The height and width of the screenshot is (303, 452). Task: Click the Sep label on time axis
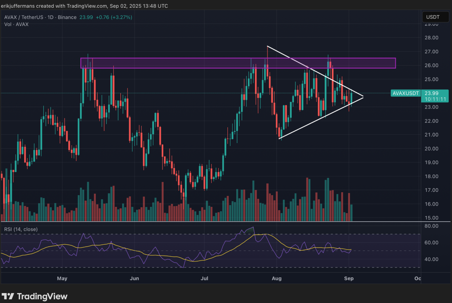tap(349, 278)
